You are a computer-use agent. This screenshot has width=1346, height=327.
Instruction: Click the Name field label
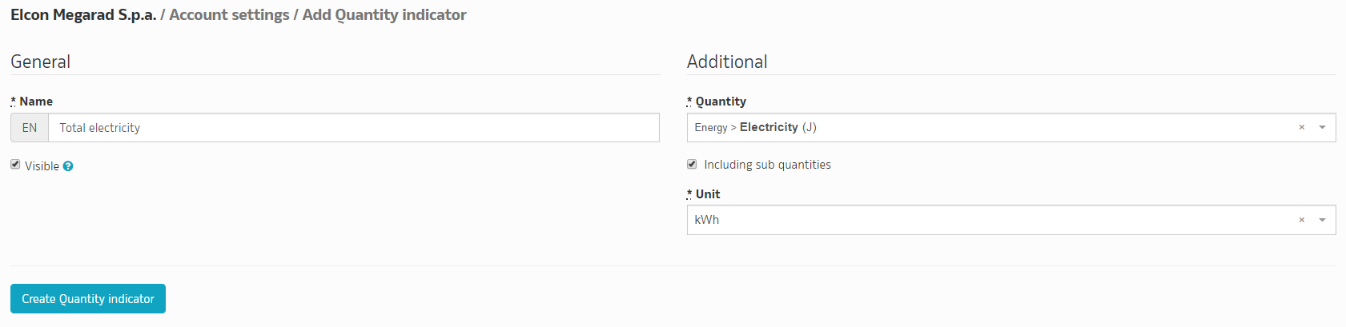[36, 102]
